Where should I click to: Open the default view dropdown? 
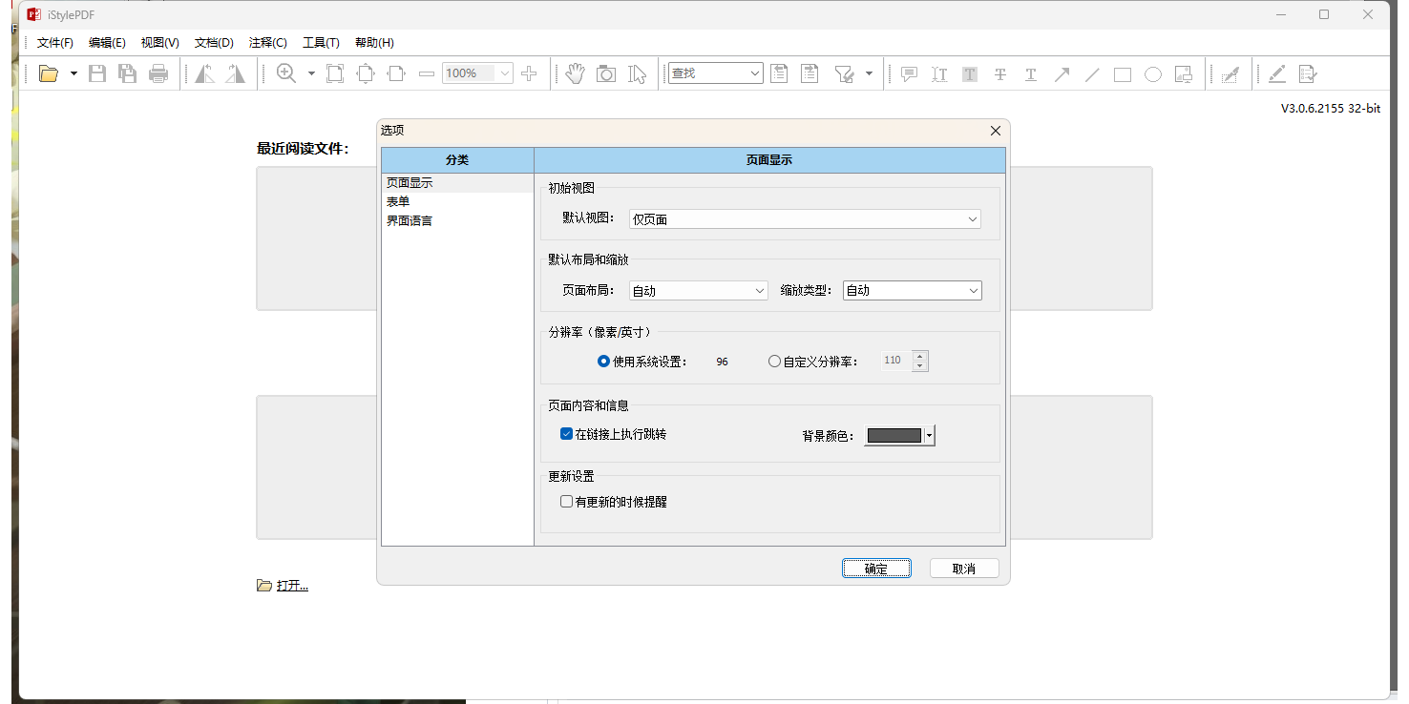[x=805, y=219]
